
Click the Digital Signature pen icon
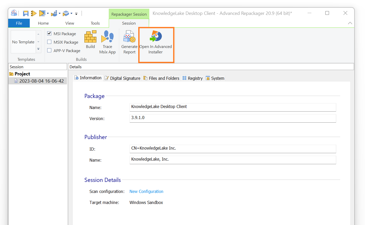[107, 78]
